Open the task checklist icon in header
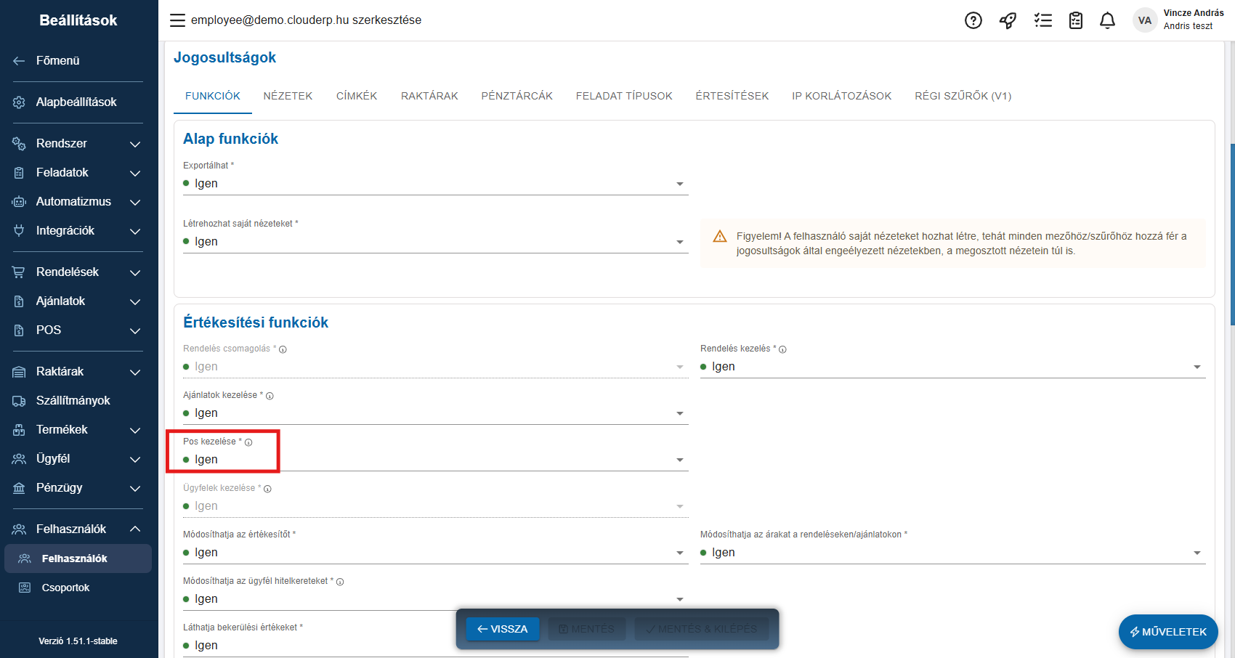 coord(1042,20)
